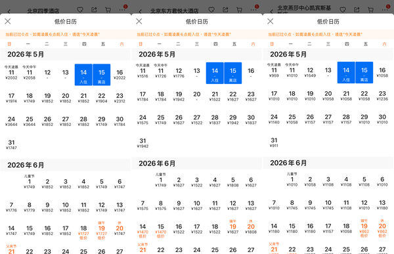Tap the orange 今天凌晨 notice in 东方君悦 panel
The image size is (394, 254).
[x=184, y=34]
